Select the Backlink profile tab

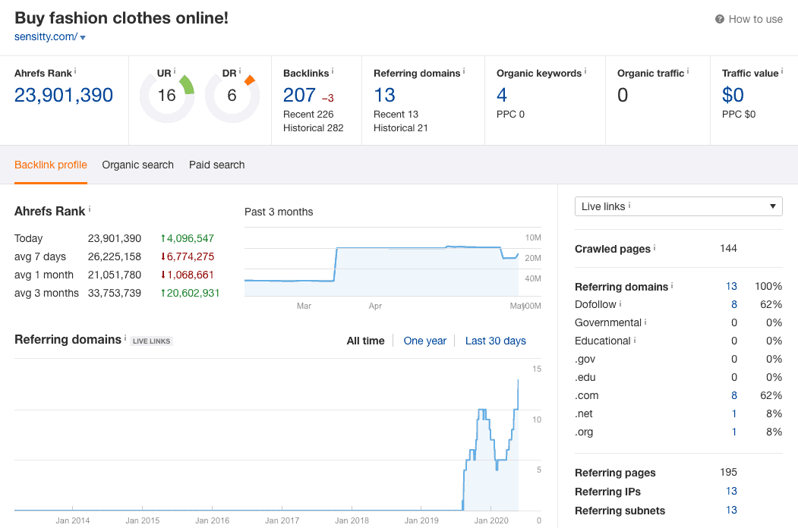[51, 165]
